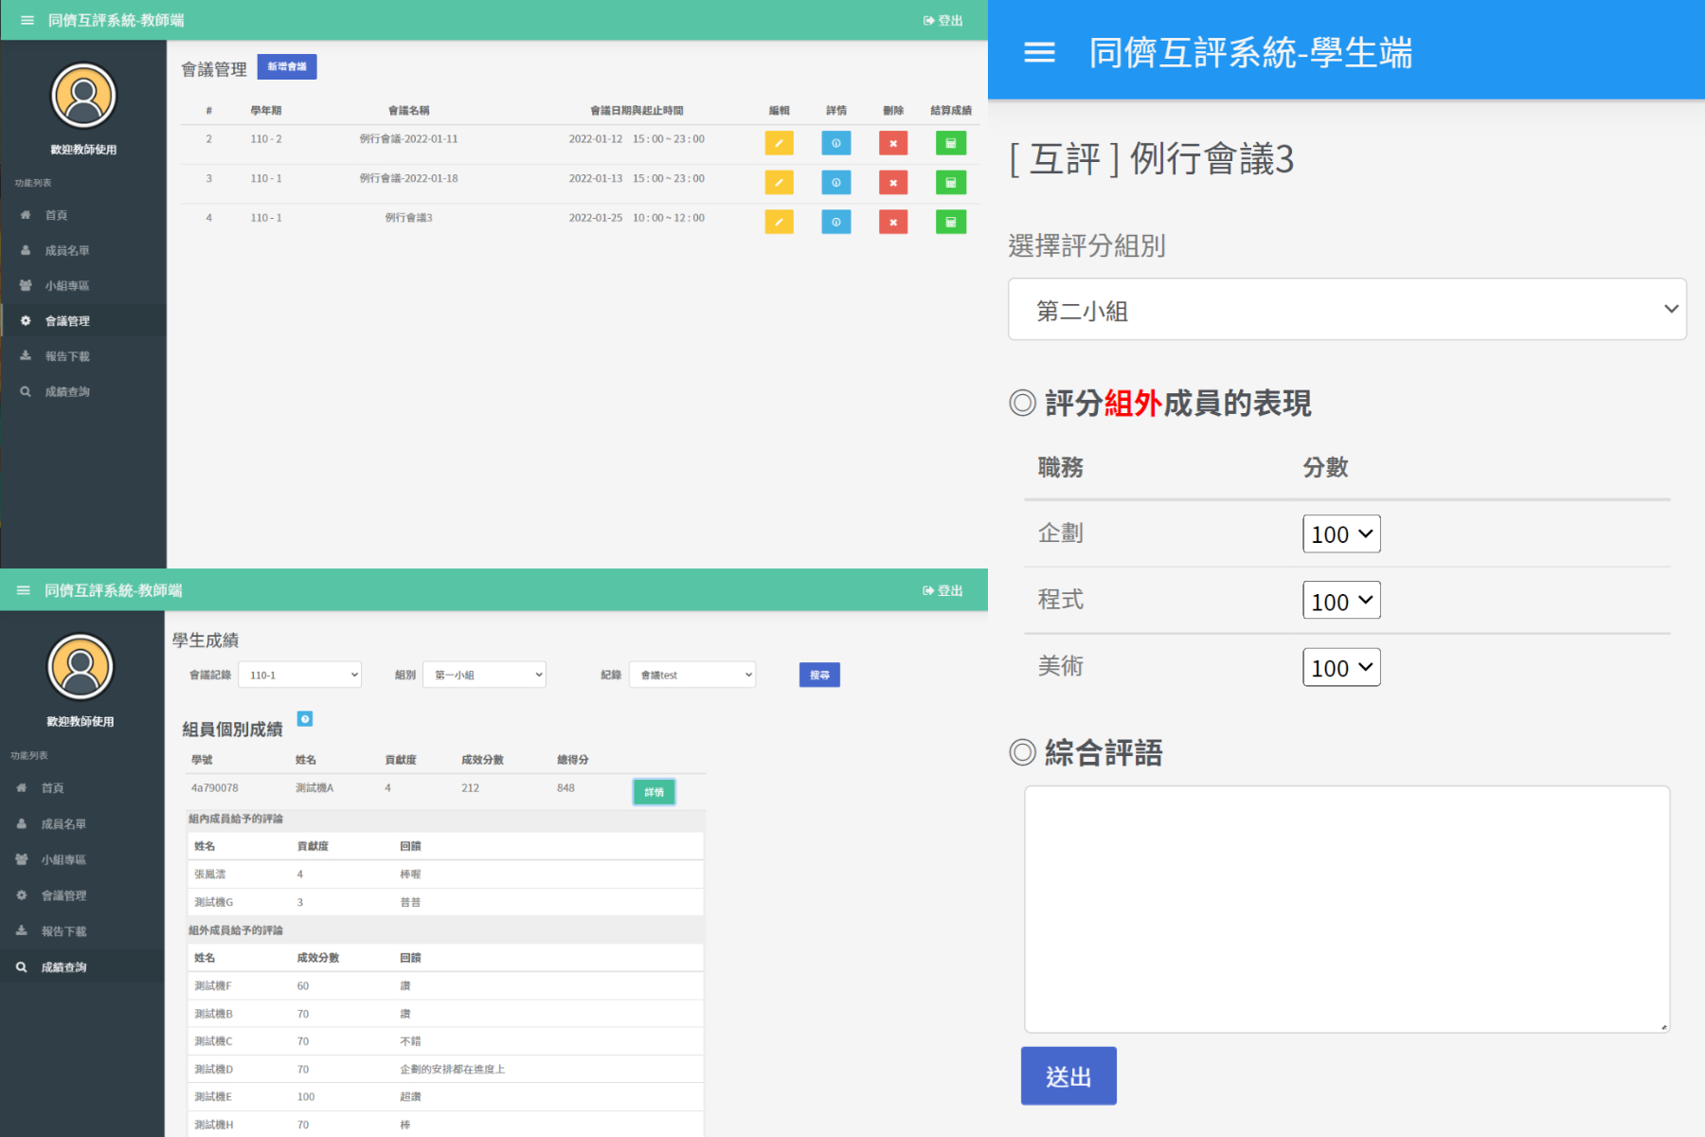Click the 新增會議 button
This screenshot has height=1137, width=1705.
pyautogui.click(x=287, y=66)
